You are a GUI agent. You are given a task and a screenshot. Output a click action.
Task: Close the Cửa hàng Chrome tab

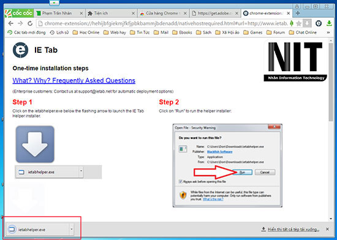click(x=185, y=14)
